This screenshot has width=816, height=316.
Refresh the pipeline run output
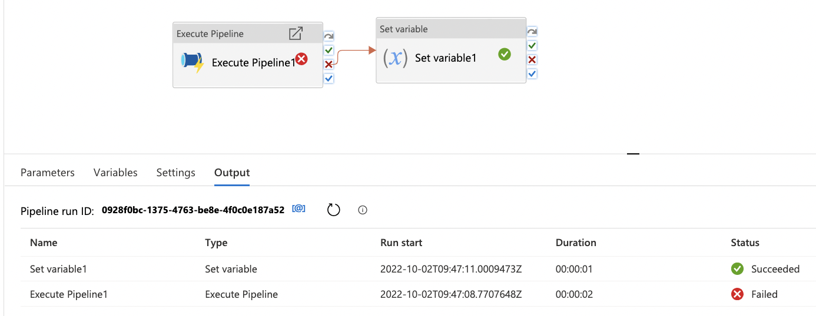point(334,210)
